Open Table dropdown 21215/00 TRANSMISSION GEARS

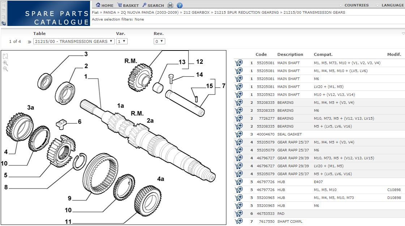(x=74, y=41)
